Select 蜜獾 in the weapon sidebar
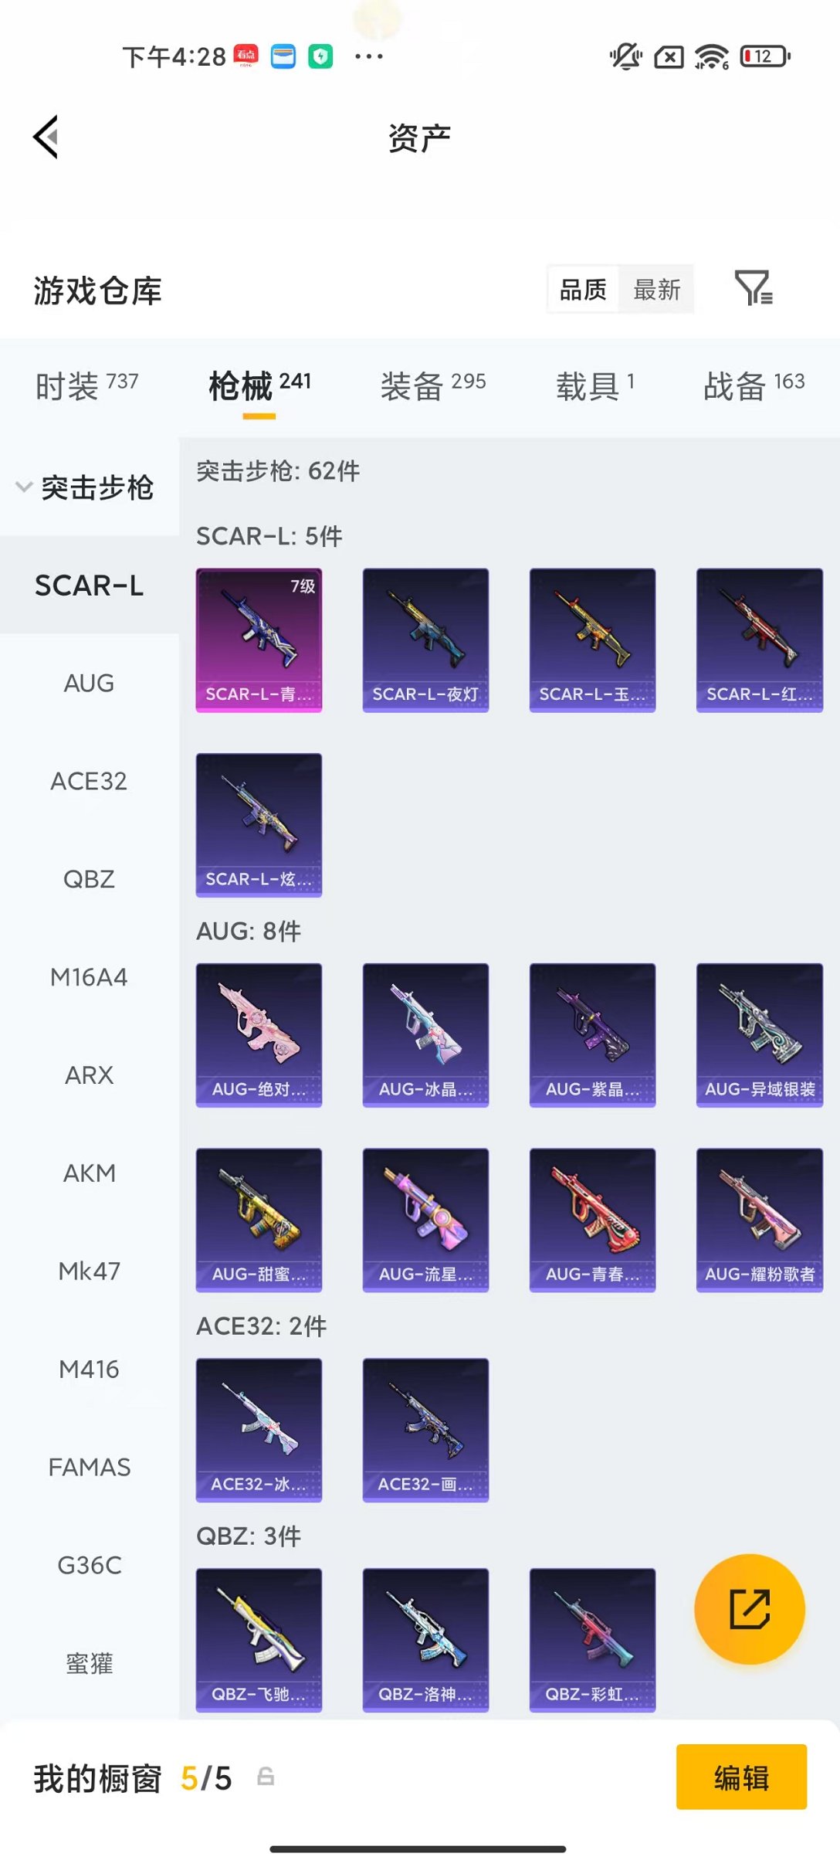 90,1663
